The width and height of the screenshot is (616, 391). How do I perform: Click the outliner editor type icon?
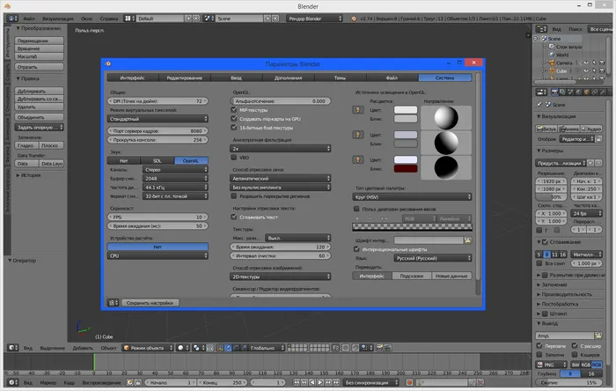coord(542,29)
